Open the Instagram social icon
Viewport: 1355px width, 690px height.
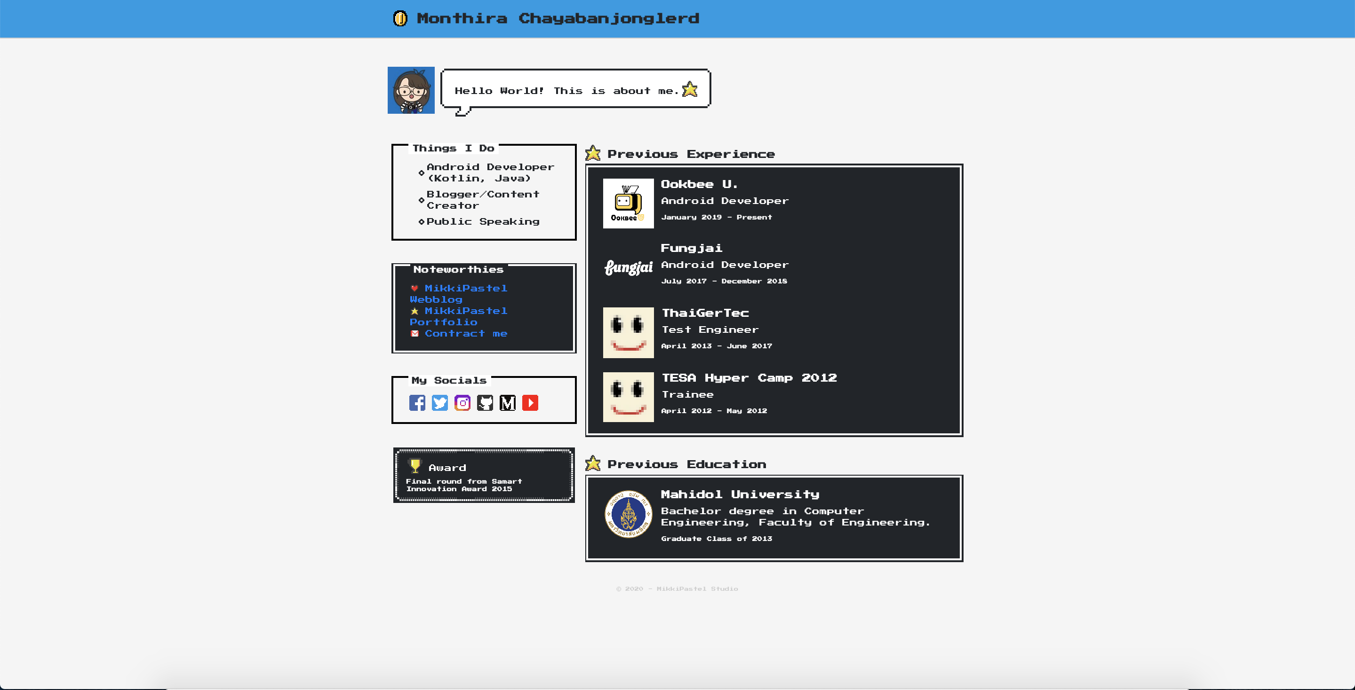462,403
